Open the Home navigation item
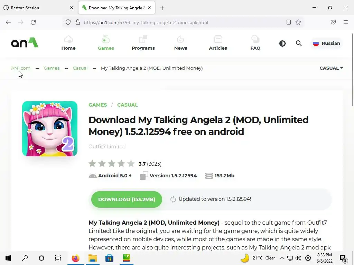The height and width of the screenshot is (265, 354). pyautogui.click(x=68, y=43)
